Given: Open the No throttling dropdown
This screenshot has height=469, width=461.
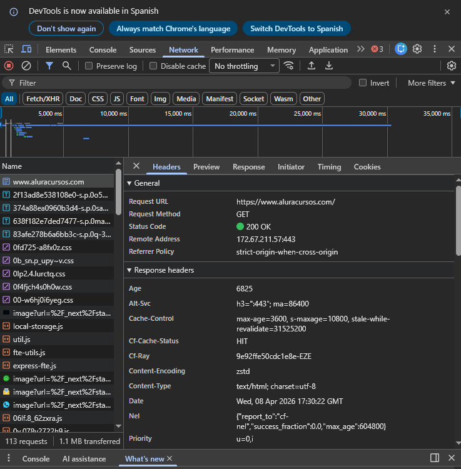Looking at the screenshot, I should (244, 66).
